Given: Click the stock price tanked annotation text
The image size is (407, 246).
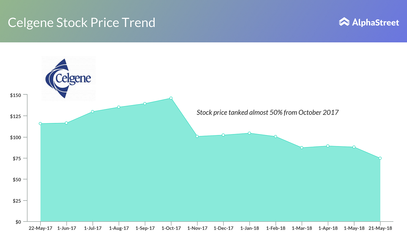Looking at the screenshot, I should tap(268, 113).
